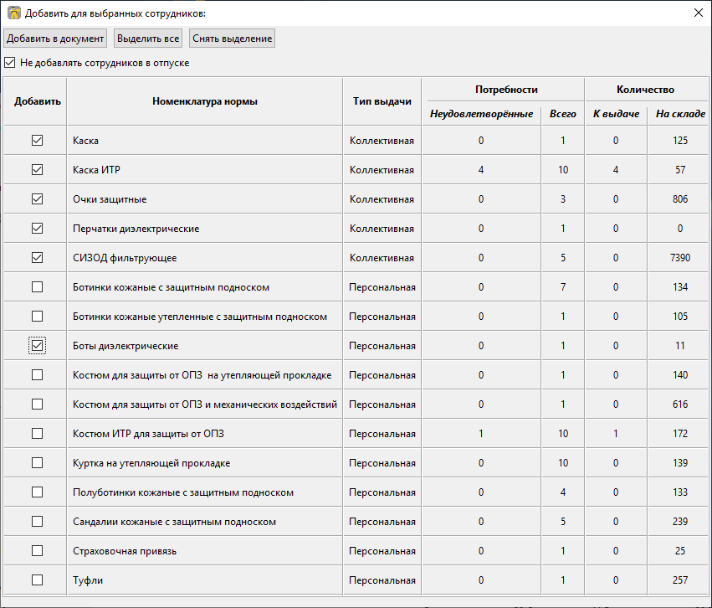Check 'Ботинки кожаные утепленные' row checkbox
The height and width of the screenshot is (608, 712).
(x=38, y=317)
